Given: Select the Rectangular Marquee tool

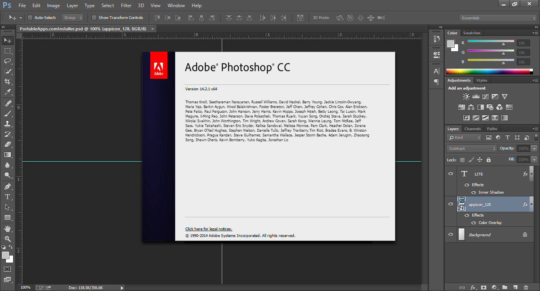Looking at the screenshot, I should tap(8, 51).
